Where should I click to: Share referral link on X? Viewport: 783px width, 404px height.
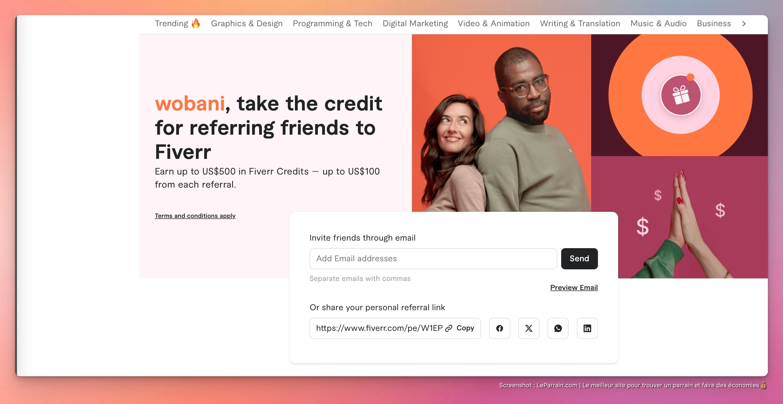point(529,328)
